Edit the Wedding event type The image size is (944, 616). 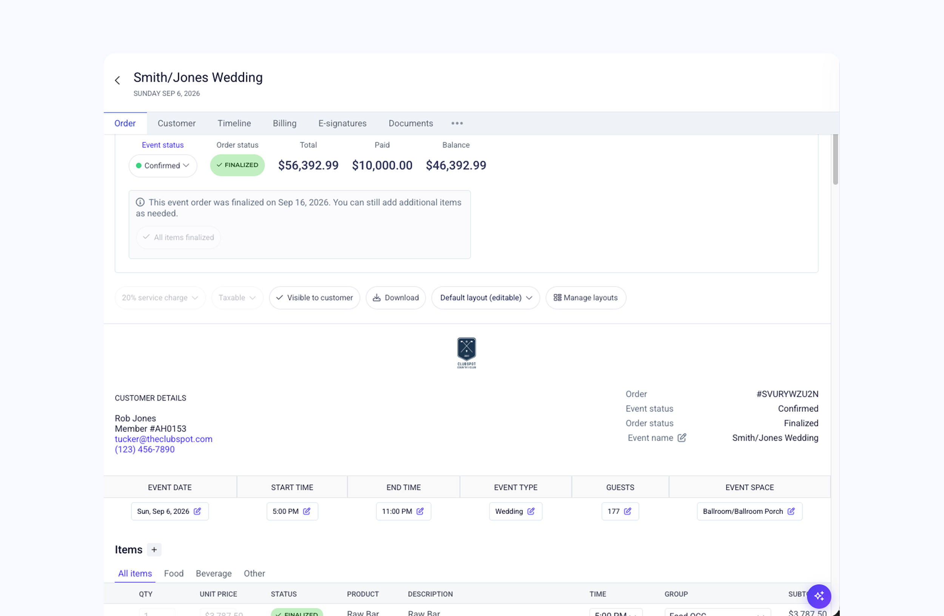tap(516, 511)
